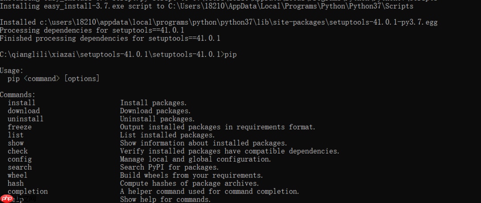Screen dimensions: 481x203
Task: Click the 'Commands:' heading line
Action: point(17,95)
